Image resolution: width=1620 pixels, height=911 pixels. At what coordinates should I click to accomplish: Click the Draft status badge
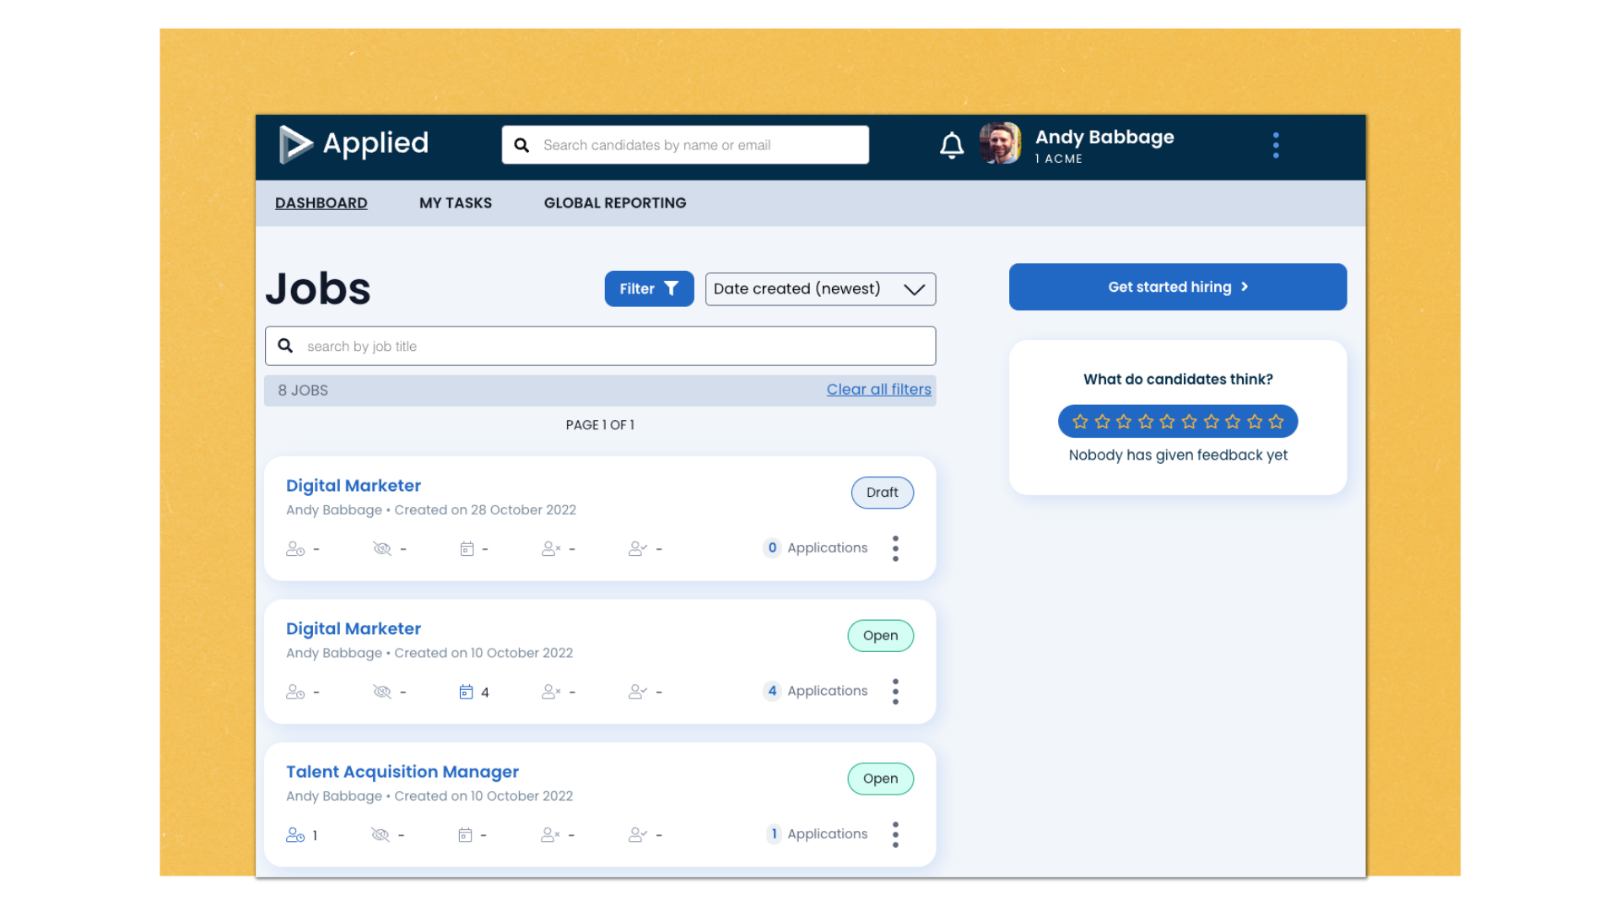pyautogui.click(x=882, y=493)
